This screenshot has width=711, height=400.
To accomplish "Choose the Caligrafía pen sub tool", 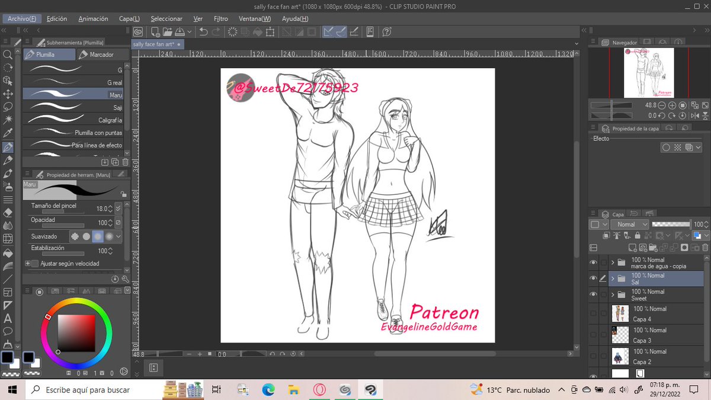I will [x=73, y=120].
